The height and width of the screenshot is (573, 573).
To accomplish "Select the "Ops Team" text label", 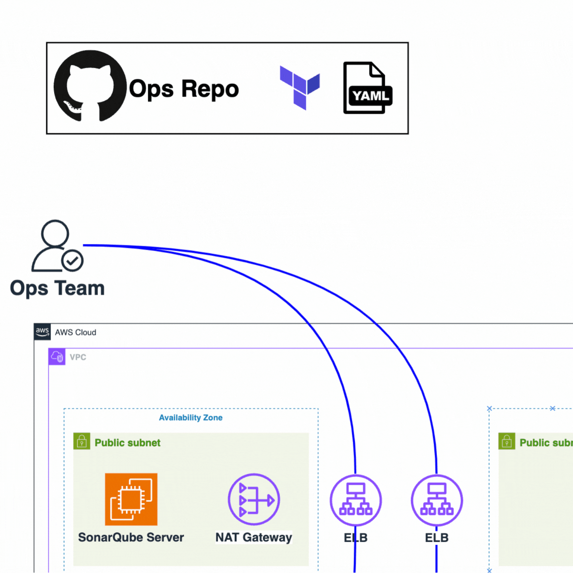I will tap(57, 288).
